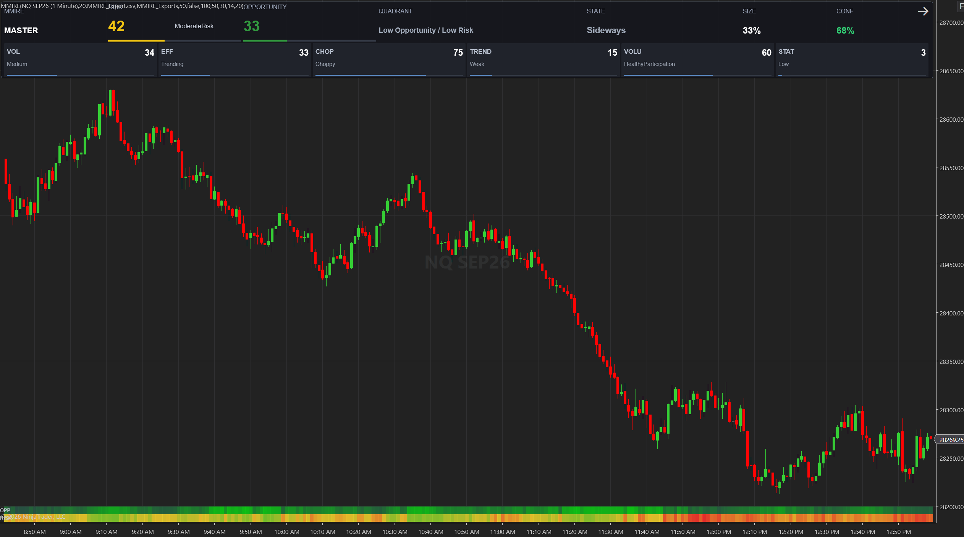
Task: Click the Sideways state value
Action: click(606, 30)
